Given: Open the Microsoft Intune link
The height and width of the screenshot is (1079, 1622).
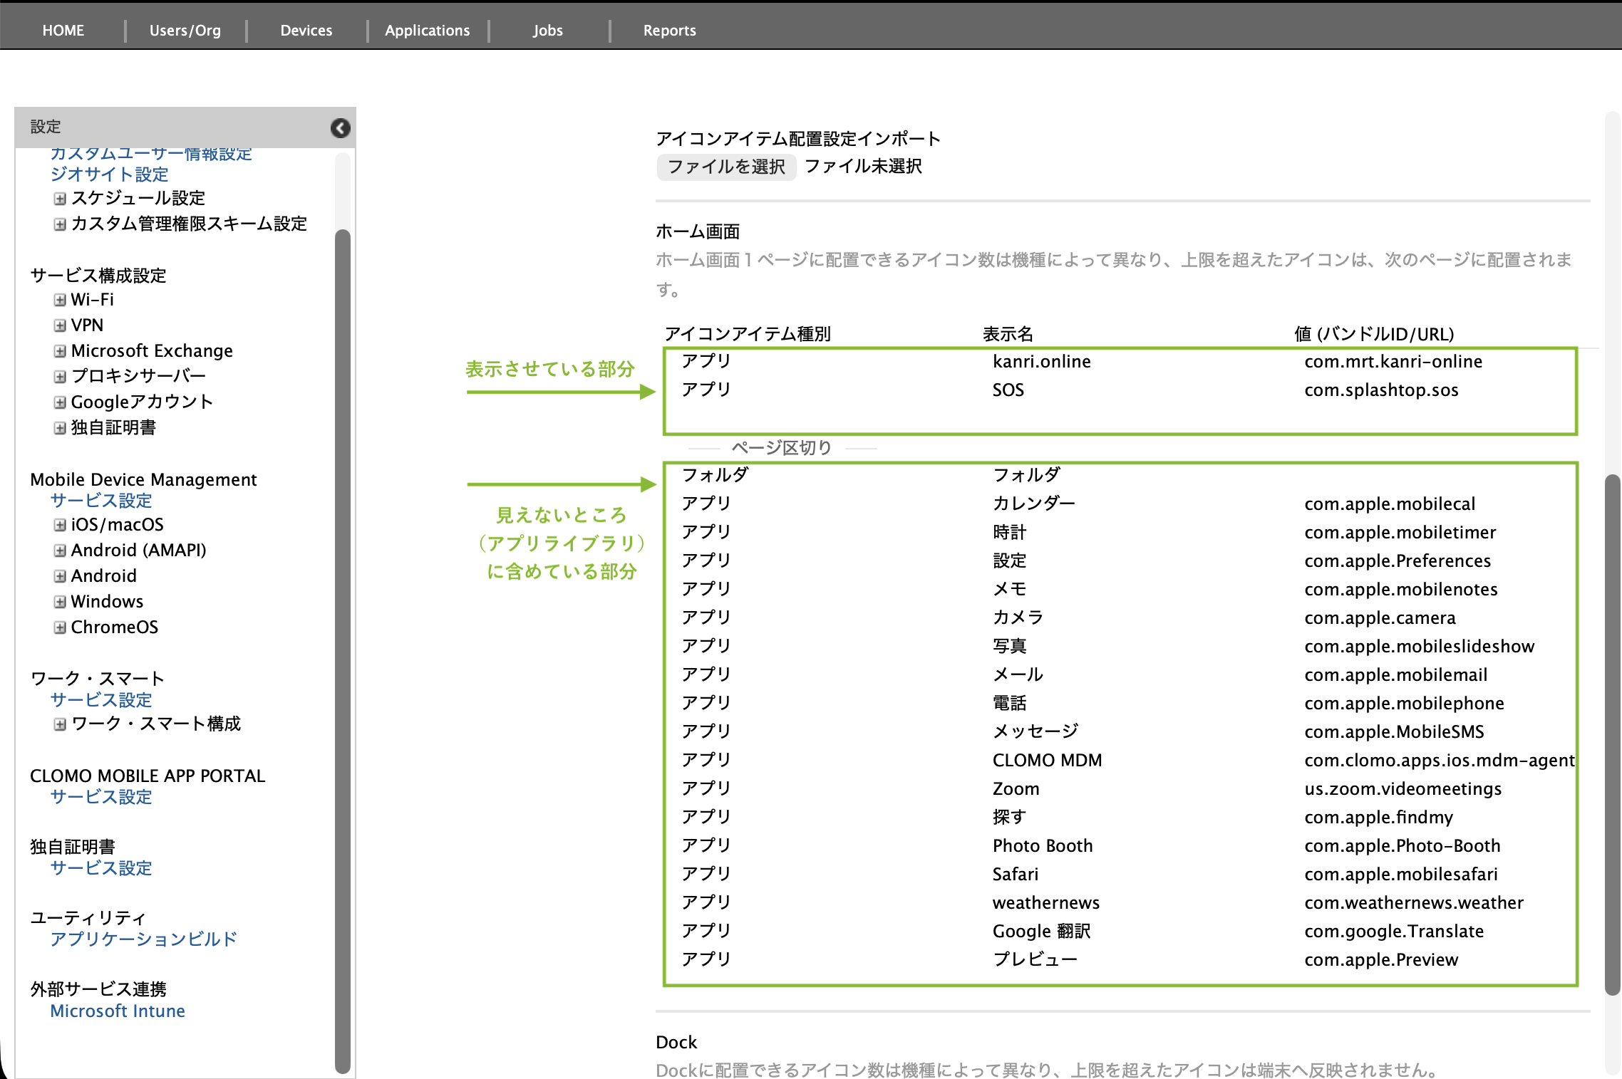Looking at the screenshot, I should point(118,1011).
